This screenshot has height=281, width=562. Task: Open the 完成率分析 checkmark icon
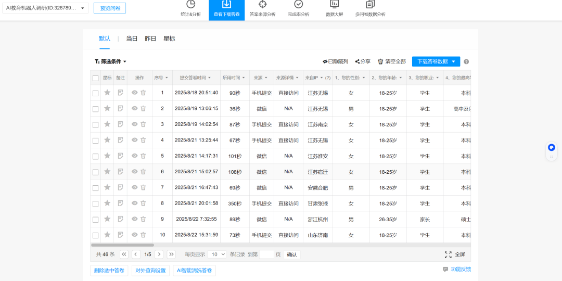point(298,4)
